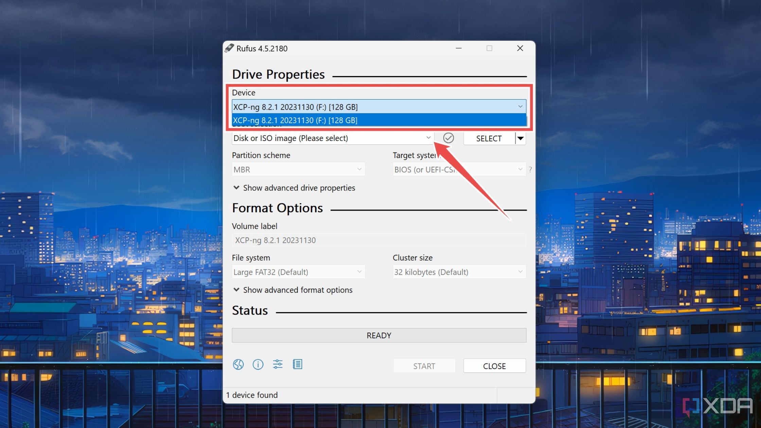Open the Device dropdown

[x=379, y=107]
